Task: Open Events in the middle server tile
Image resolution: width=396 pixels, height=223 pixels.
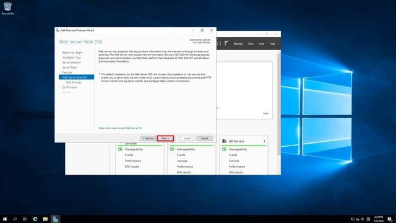Action: pyautogui.click(x=181, y=155)
